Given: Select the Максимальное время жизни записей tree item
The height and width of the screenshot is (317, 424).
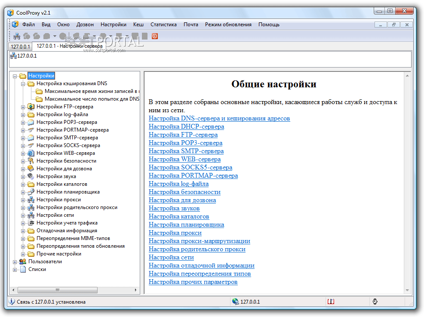Looking at the screenshot, I should pos(92,91).
